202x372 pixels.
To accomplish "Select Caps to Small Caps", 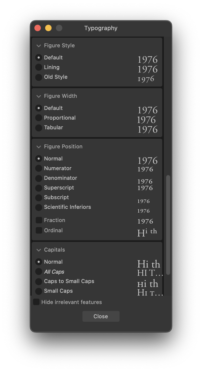I will coord(38,281).
